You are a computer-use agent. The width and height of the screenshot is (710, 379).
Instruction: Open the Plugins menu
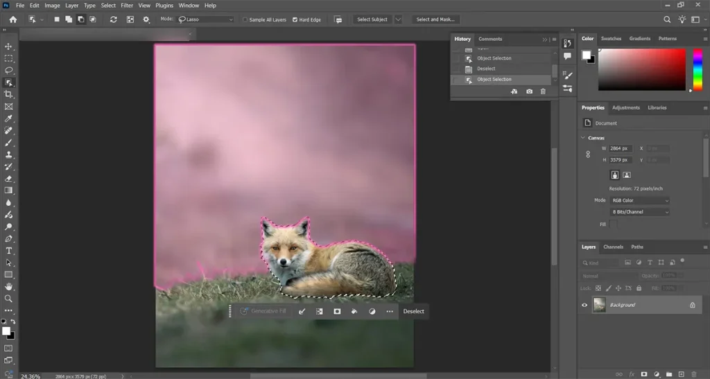(164, 6)
